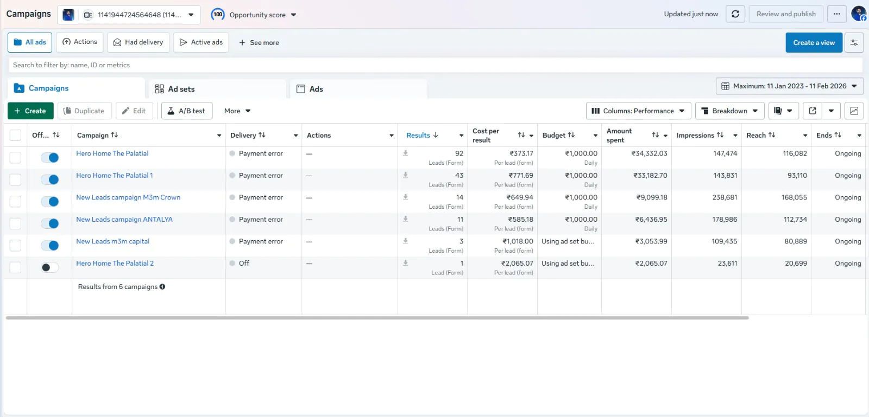Disable New Leads campaign ANTALYA toggle

coord(50,223)
